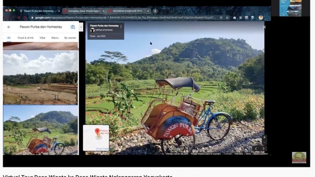315x177 pixels.
Task: Close the photo viewer with X
Action: (265, 27)
